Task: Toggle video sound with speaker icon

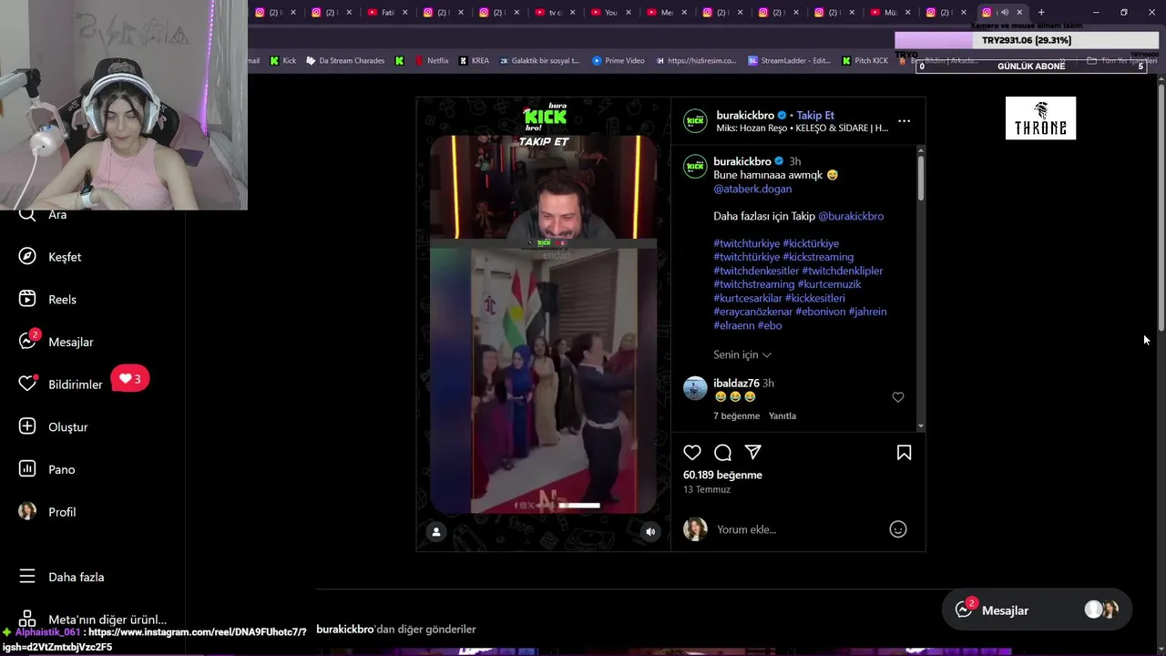Action: click(x=650, y=532)
